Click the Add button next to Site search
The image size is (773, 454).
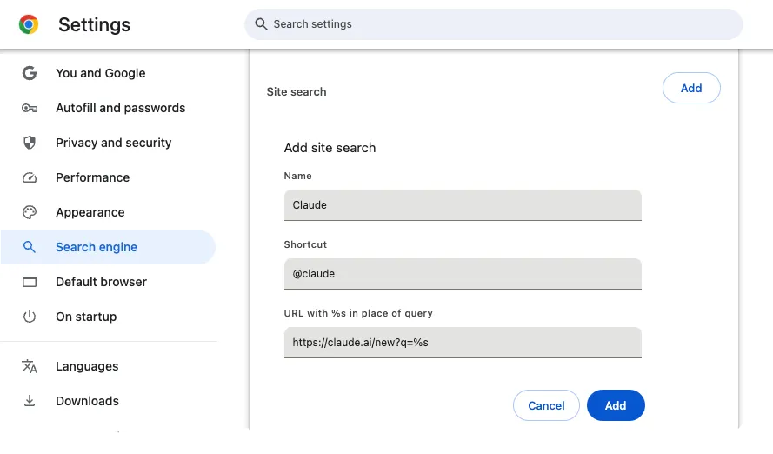691,88
